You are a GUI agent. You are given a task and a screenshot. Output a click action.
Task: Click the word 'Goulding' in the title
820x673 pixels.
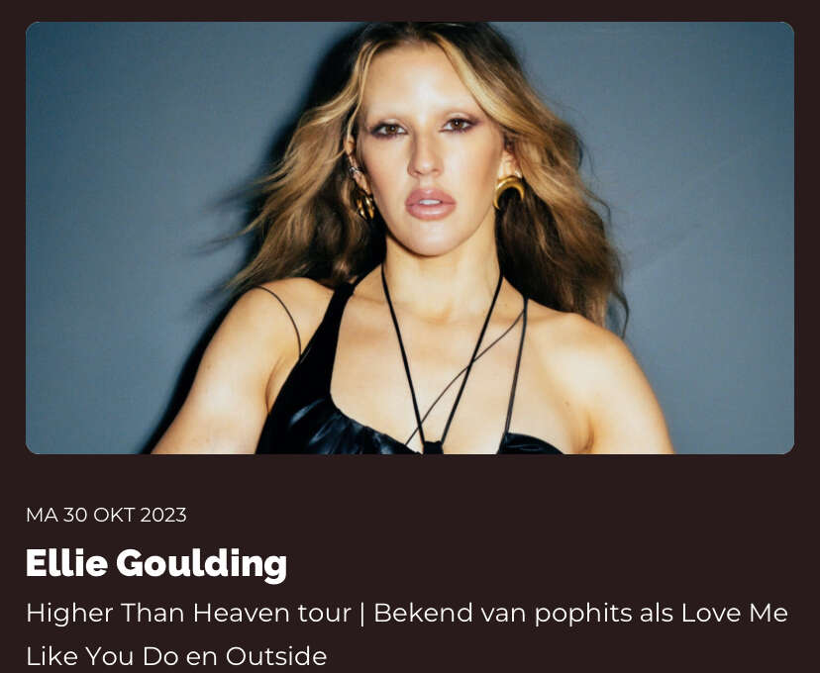tap(201, 564)
